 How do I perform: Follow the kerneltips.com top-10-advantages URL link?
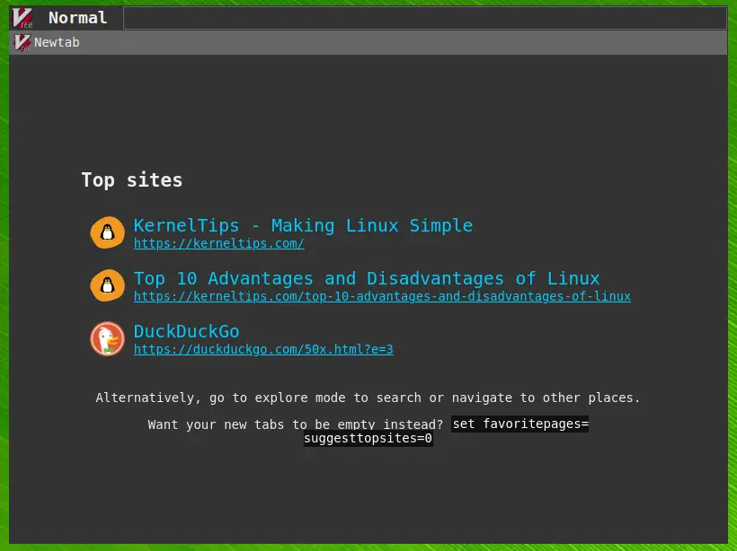[382, 297]
